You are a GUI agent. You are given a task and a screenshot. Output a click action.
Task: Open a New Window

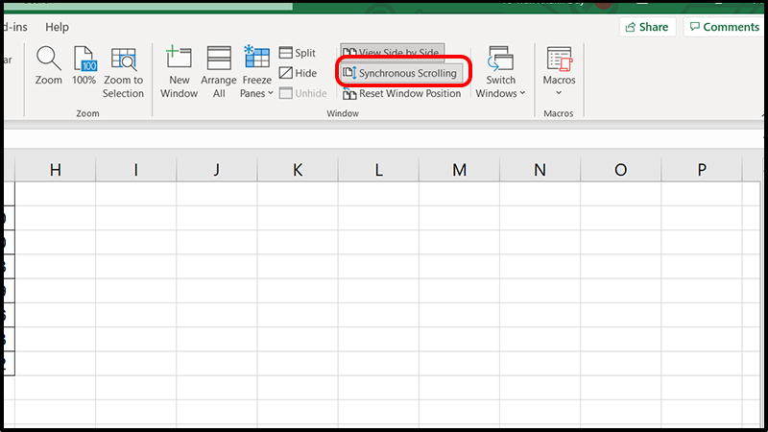coord(179,73)
